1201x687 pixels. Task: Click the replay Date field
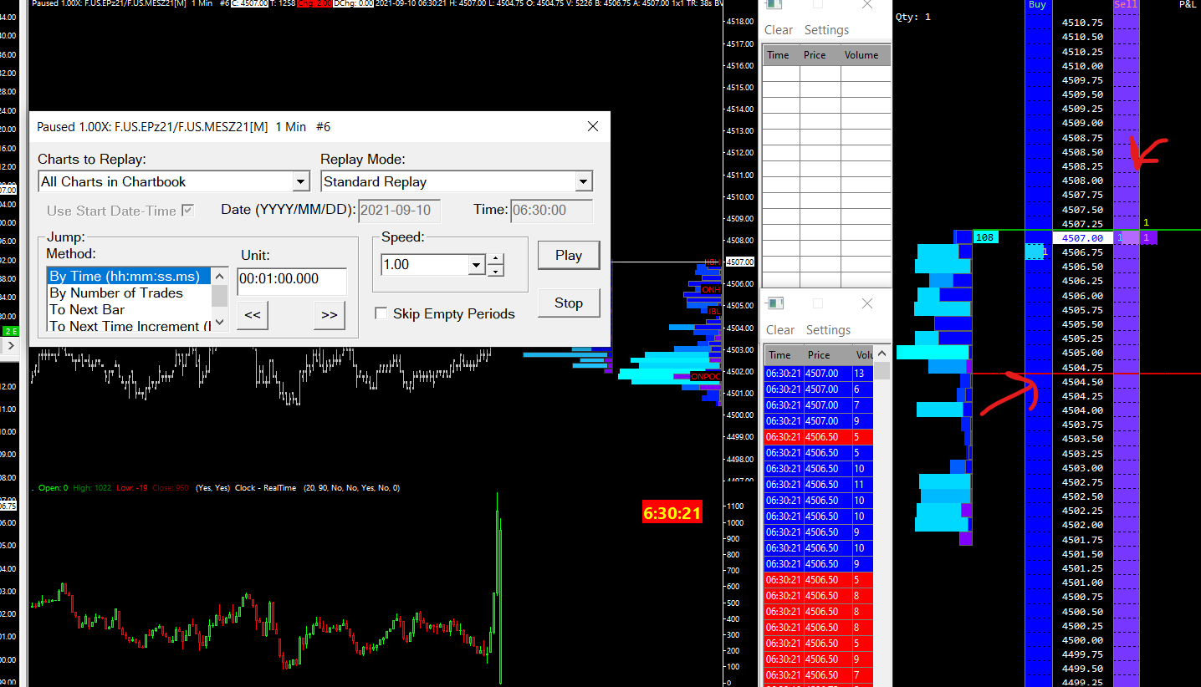400,211
